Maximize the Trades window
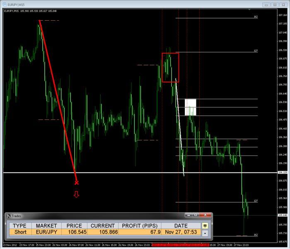Screen dimensions: 290x249 coord(195,215)
